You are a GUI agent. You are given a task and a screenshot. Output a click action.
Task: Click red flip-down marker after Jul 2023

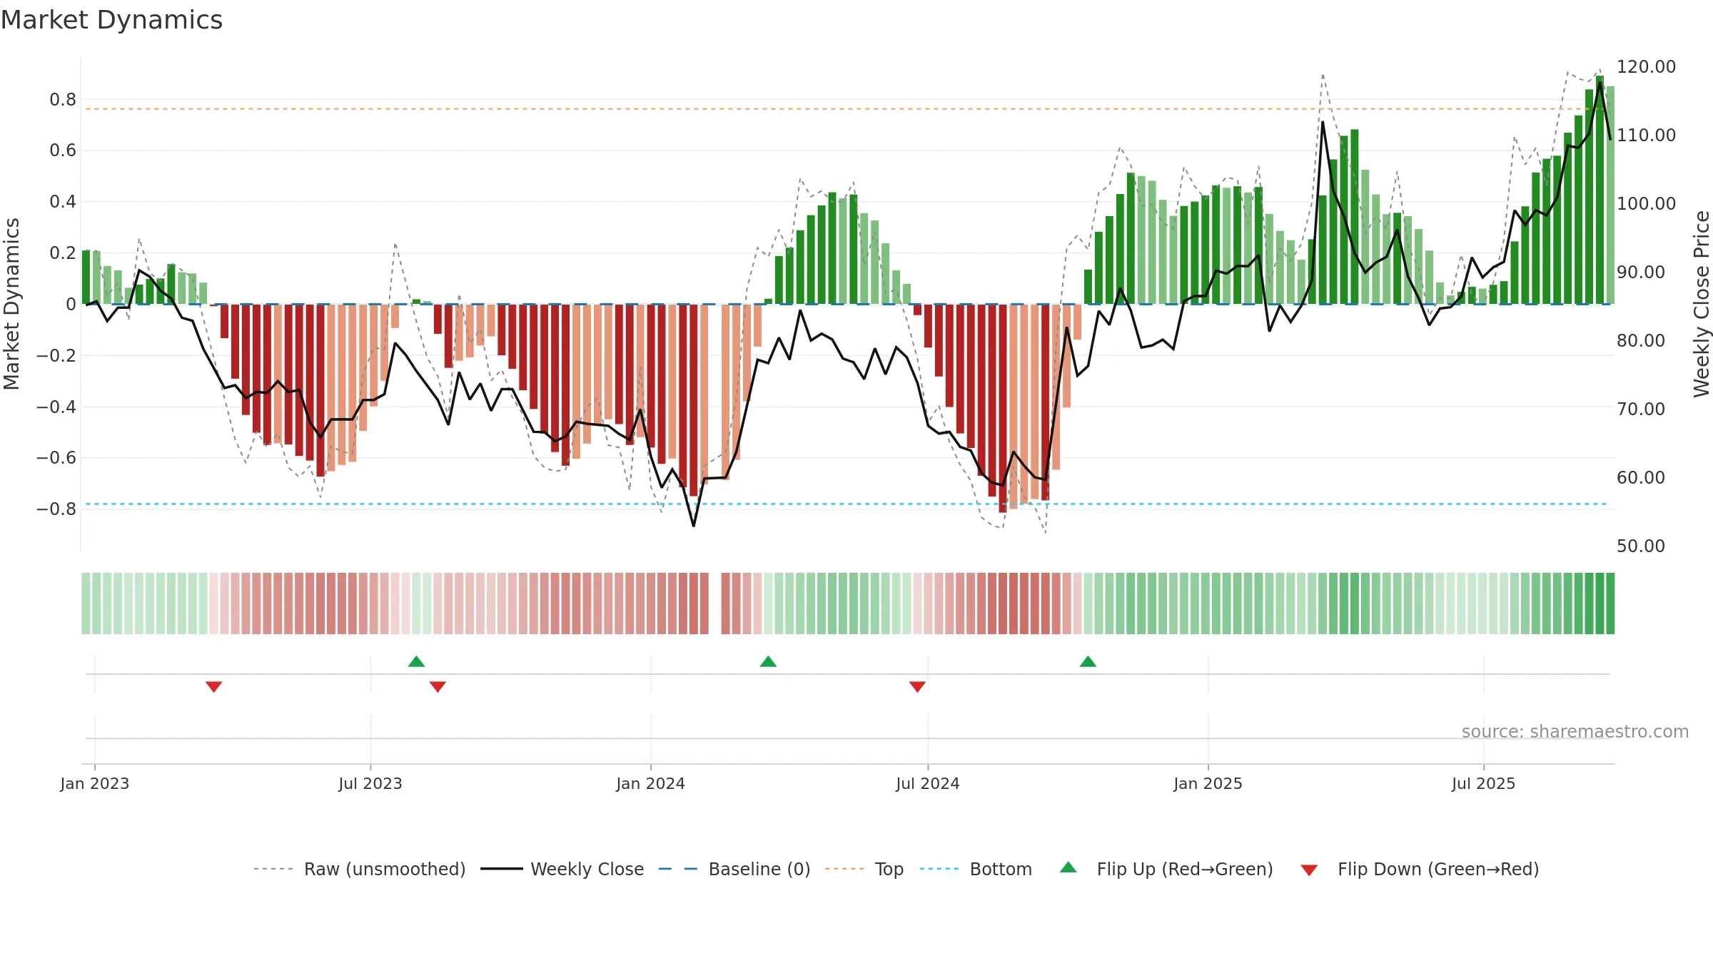click(x=438, y=686)
